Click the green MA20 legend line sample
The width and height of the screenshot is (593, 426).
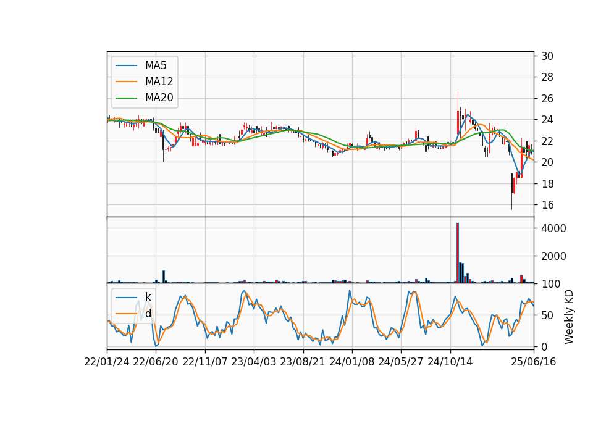[126, 98]
